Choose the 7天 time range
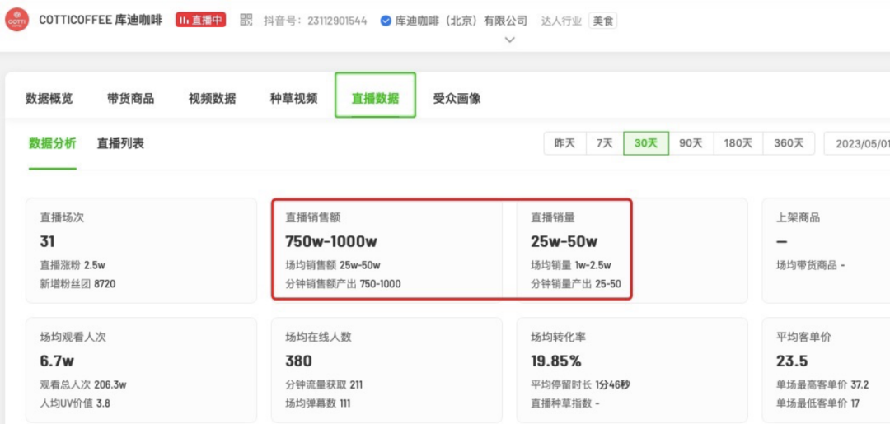 [x=605, y=143]
